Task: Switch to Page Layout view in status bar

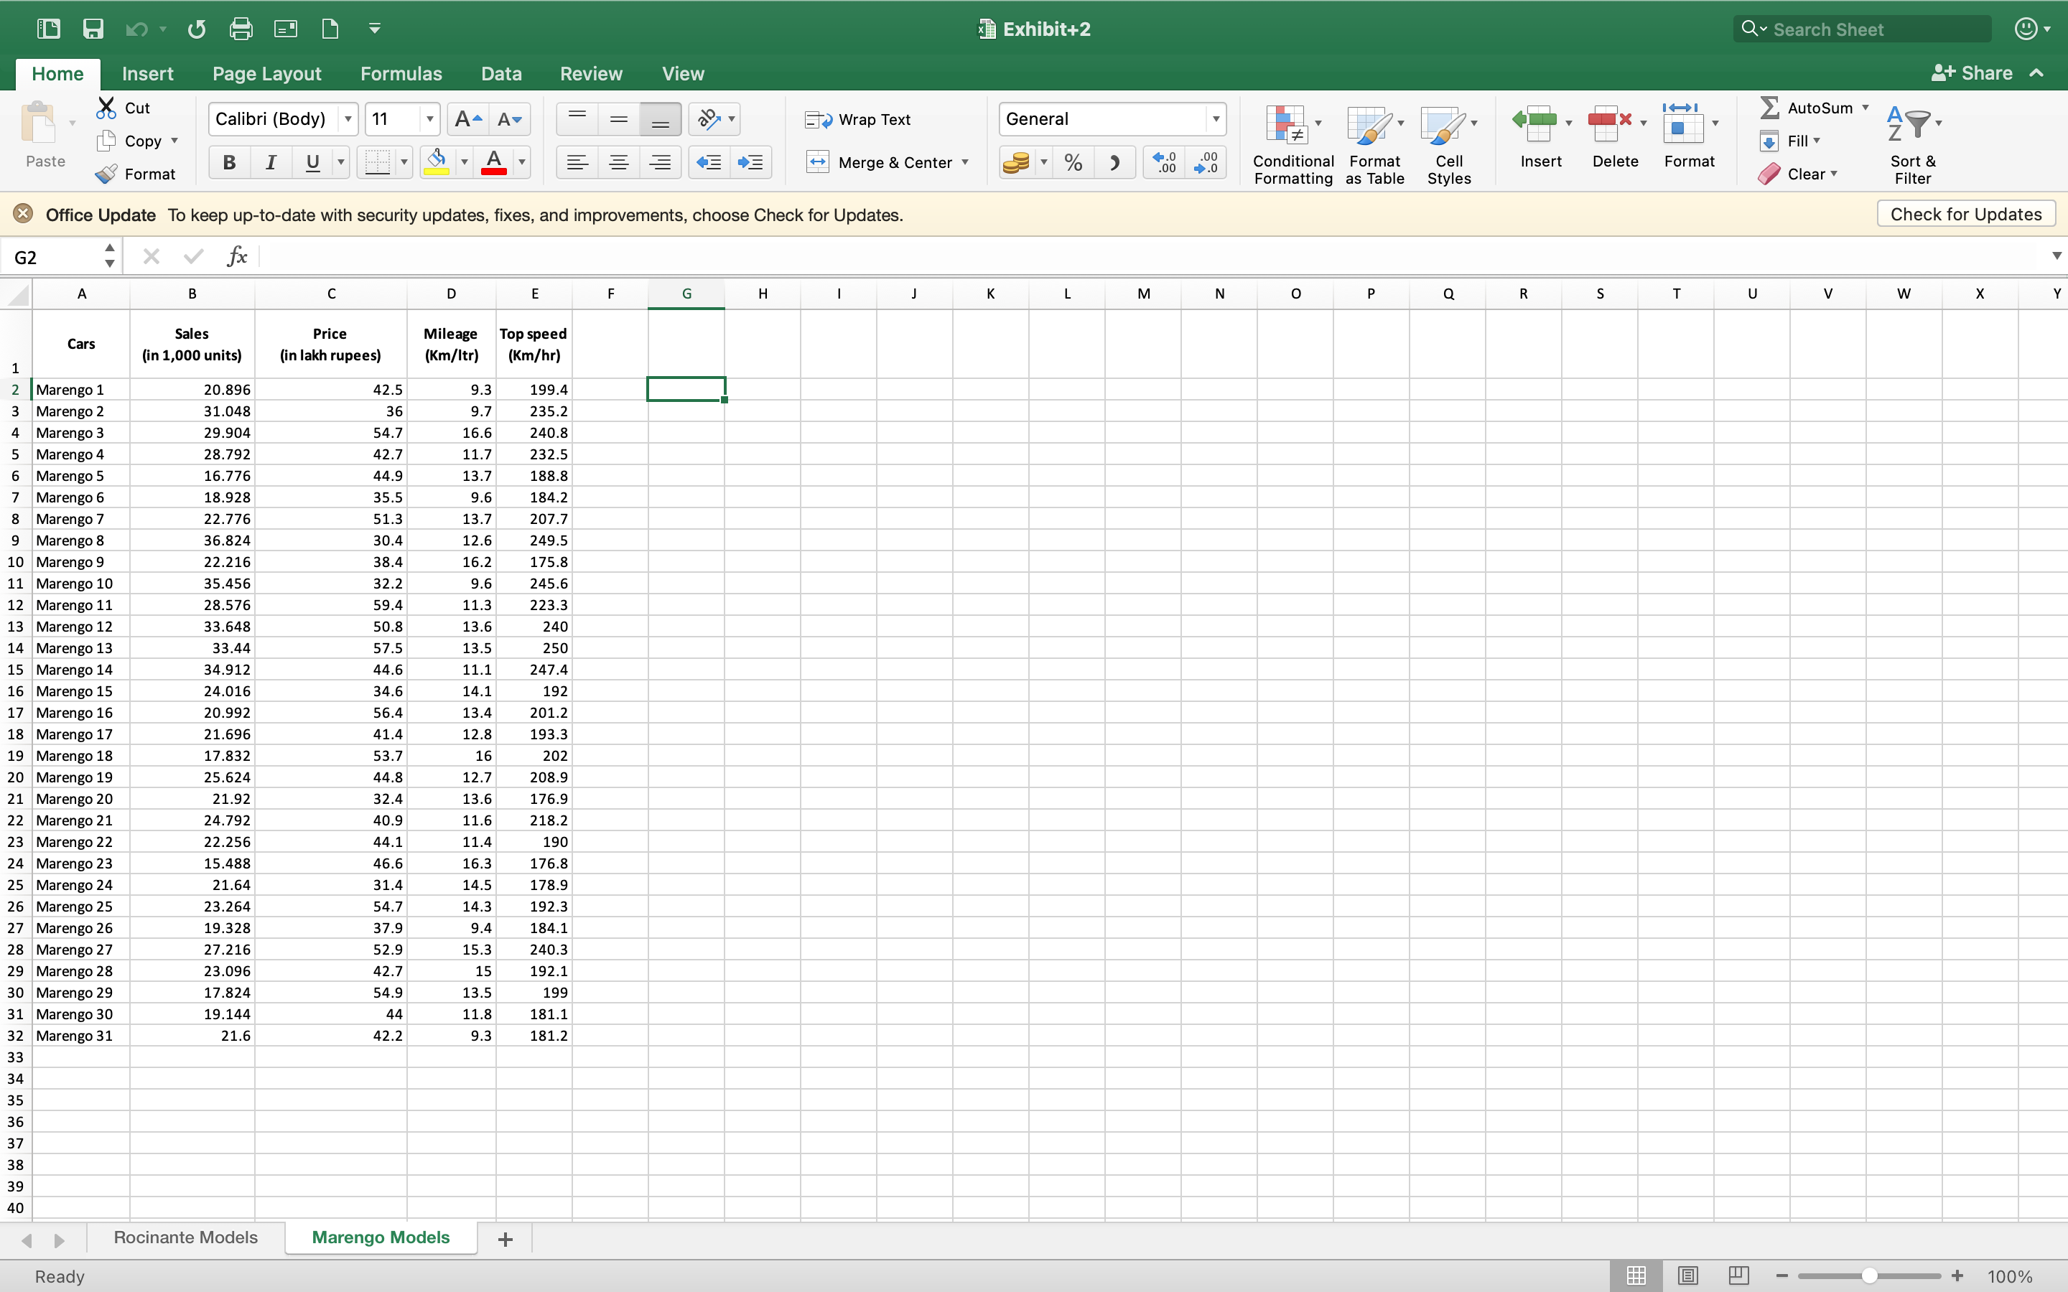Action: (x=1687, y=1275)
